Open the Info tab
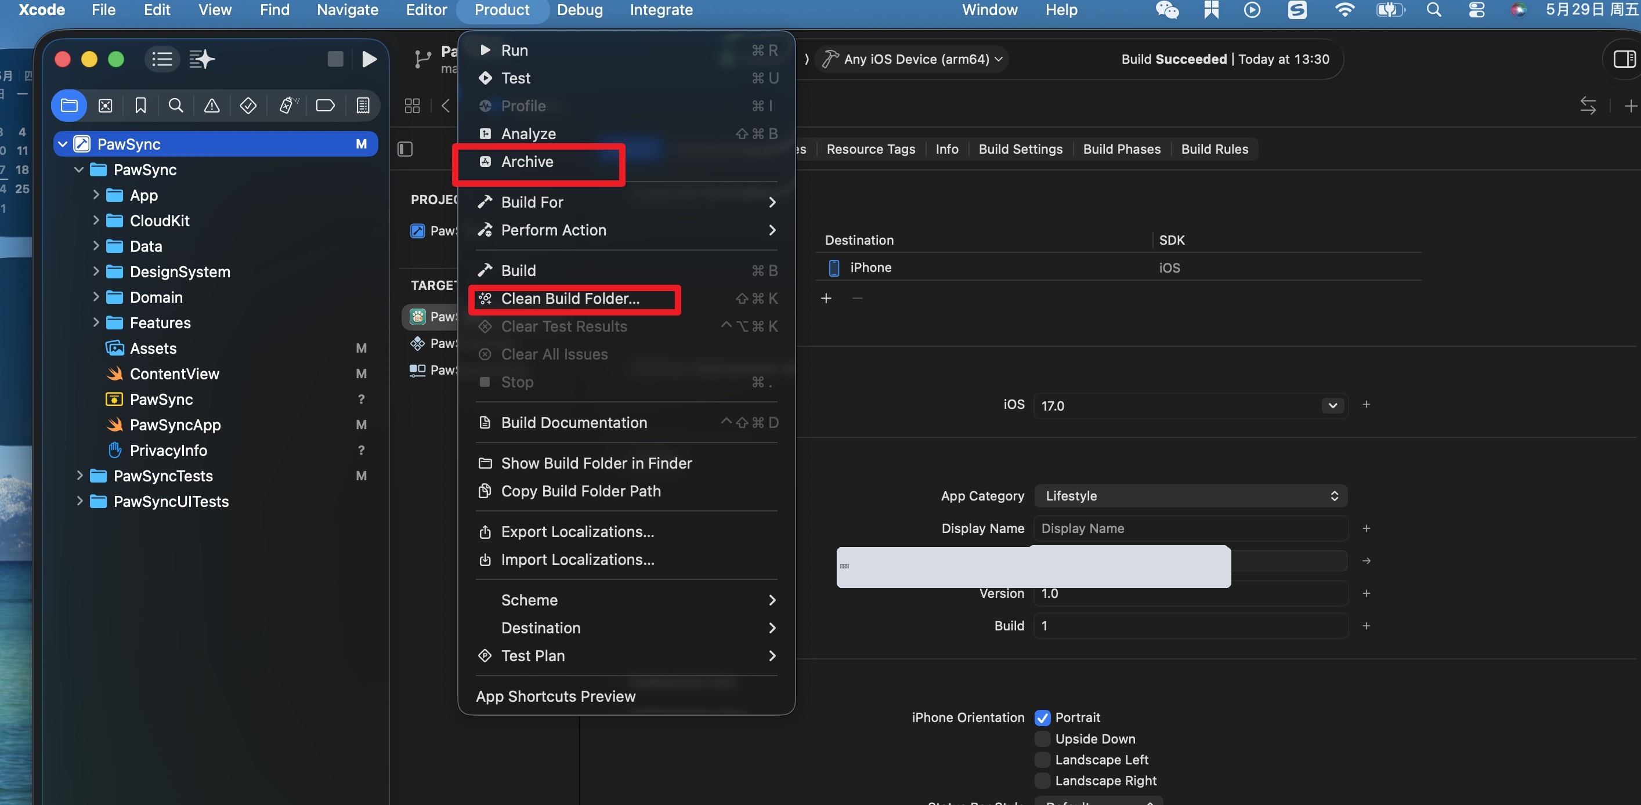Viewport: 1641px width, 805px height. tap(946, 149)
